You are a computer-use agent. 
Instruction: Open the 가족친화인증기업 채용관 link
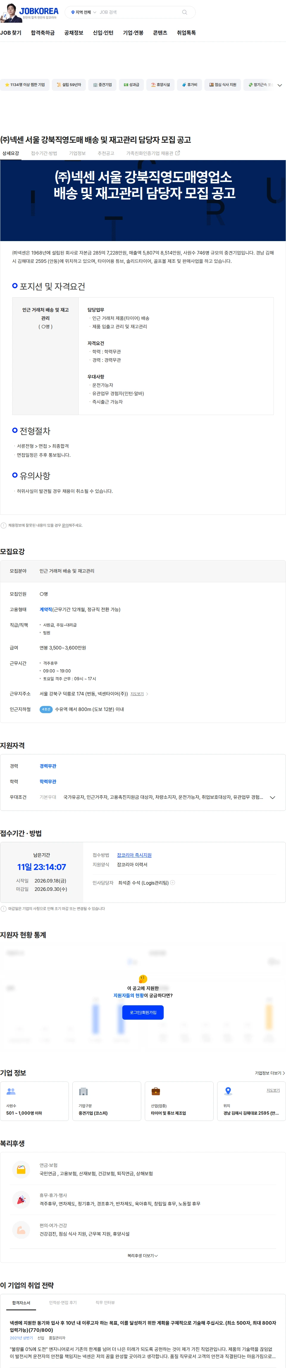pyautogui.click(x=153, y=154)
